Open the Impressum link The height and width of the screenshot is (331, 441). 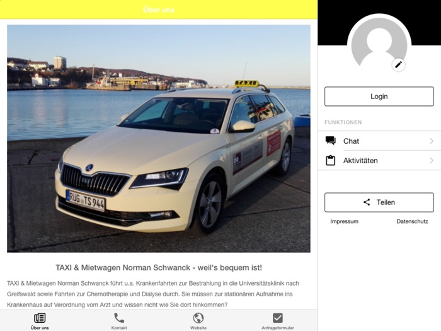click(344, 221)
